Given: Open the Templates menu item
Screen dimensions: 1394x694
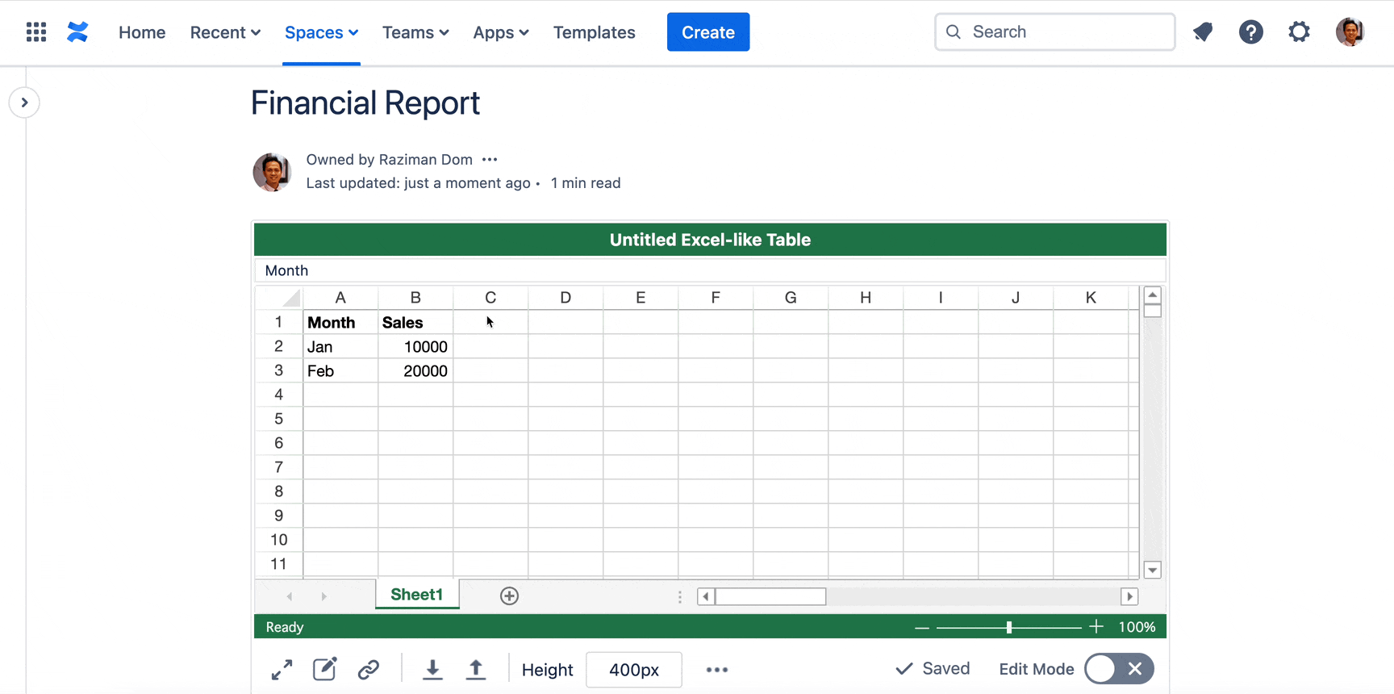Looking at the screenshot, I should (x=594, y=32).
